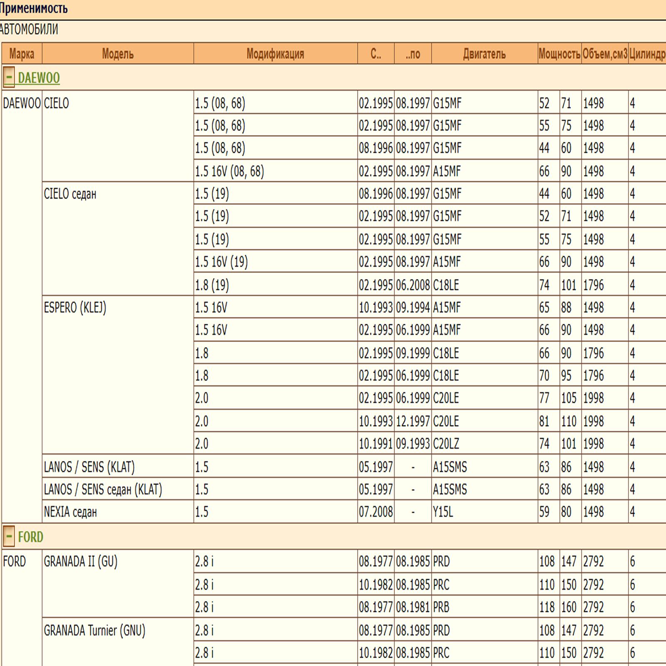Click the Мощность column header
This screenshot has height=666, width=666.
(559, 54)
